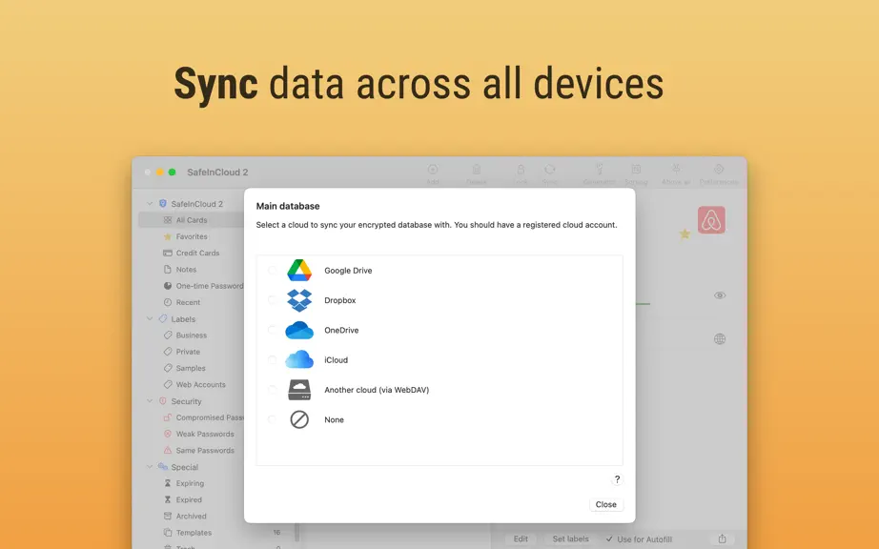Click the Set labels button
Screen dimensions: 879x549
point(571,539)
